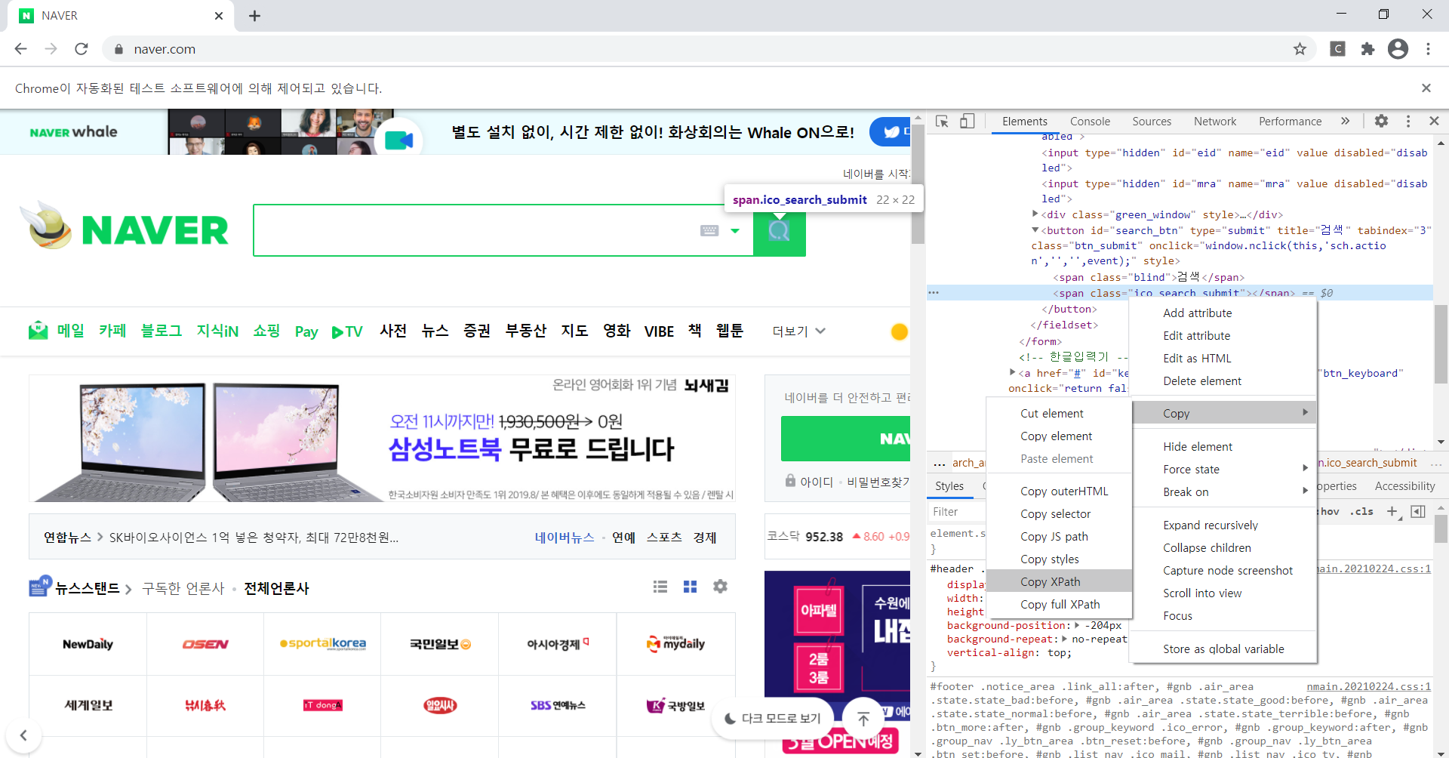Open the Network tab
1449x758 pixels.
[1215, 122]
